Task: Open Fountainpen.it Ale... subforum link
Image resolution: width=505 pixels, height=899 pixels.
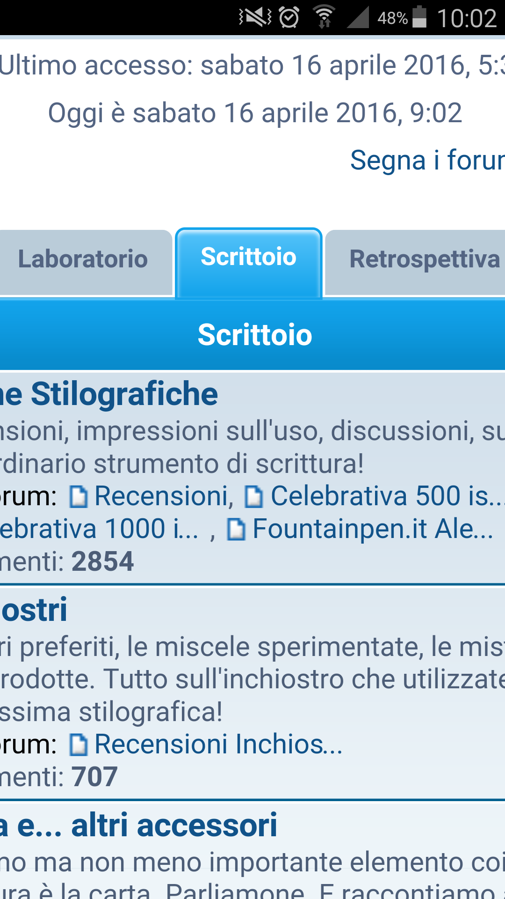Action: point(373,529)
